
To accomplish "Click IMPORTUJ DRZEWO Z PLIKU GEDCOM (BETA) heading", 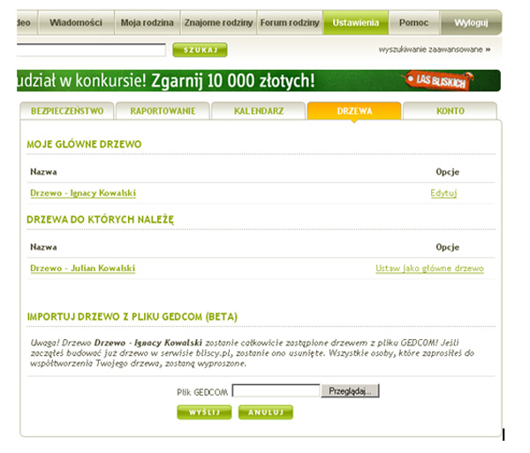I will point(132,317).
